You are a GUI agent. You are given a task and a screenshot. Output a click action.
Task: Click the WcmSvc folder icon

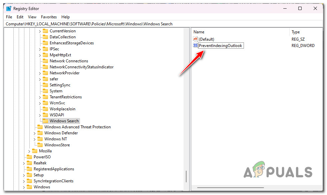[x=45, y=103]
